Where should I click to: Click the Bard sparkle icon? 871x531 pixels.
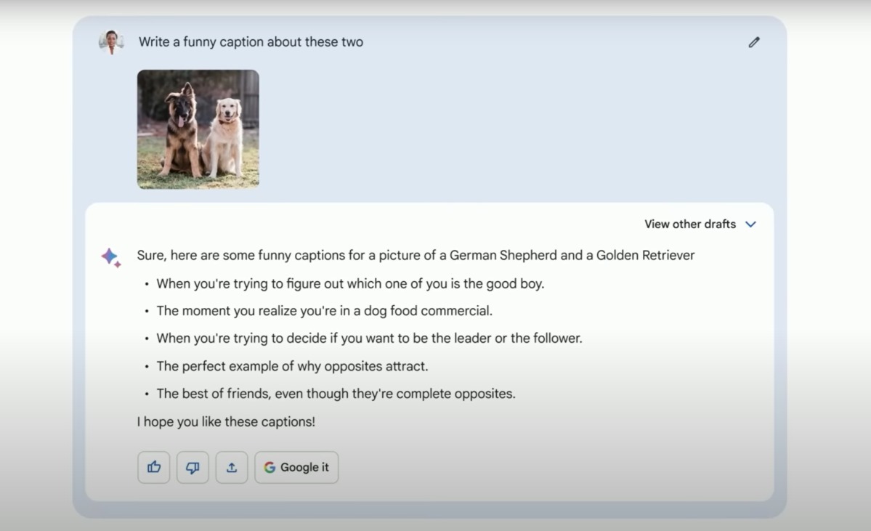point(111,258)
